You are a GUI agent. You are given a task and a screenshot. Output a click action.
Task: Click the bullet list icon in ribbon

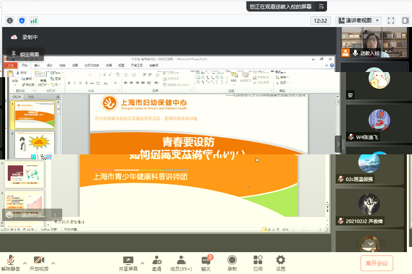coord(126,75)
